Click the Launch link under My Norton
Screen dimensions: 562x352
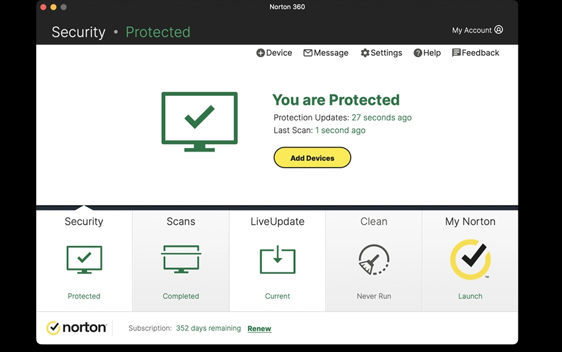click(470, 296)
